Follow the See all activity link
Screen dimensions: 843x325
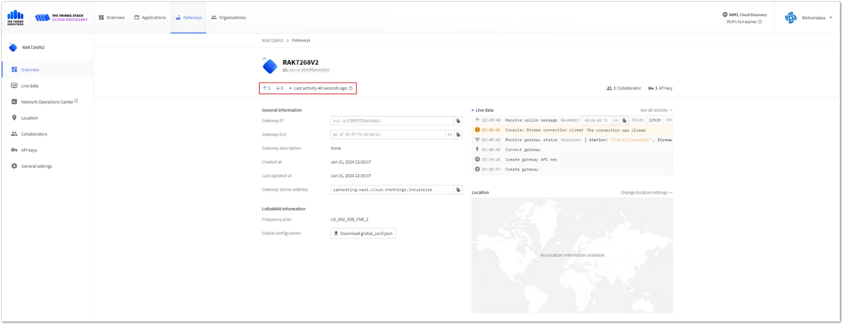656,110
